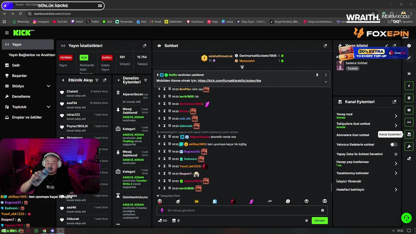Viewport: 416px width, 234px height.
Task: Open selahattinselcuk's leaderboard profile
Action: tap(220, 56)
